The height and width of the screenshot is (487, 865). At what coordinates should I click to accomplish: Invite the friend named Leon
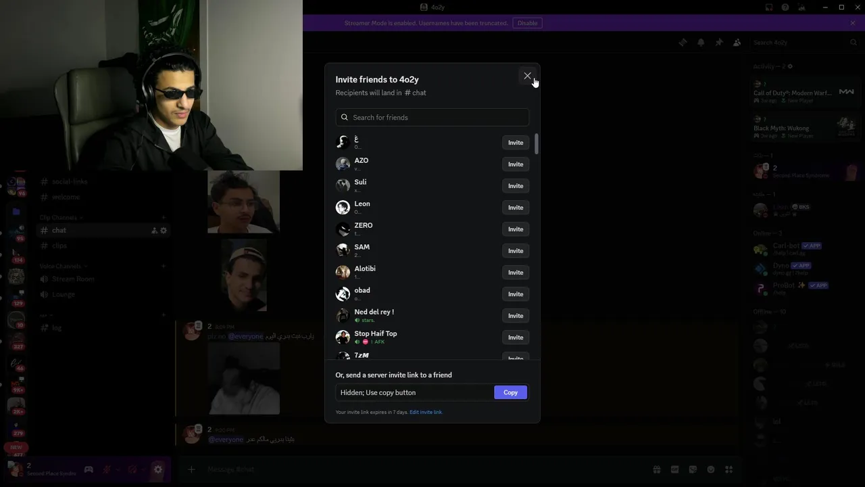[x=516, y=208]
